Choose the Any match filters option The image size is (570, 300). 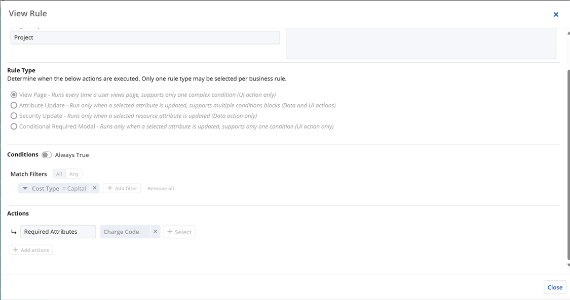pos(74,174)
